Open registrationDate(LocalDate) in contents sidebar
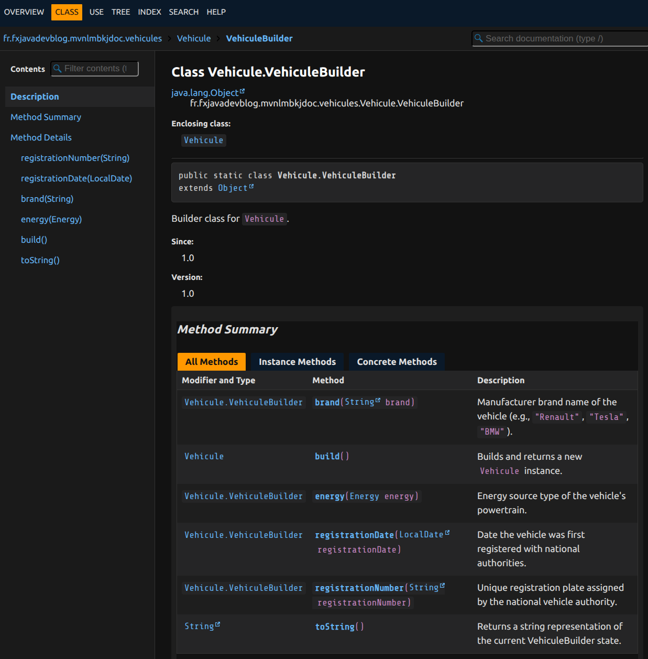This screenshot has width=648, height=659. point(76,178)
